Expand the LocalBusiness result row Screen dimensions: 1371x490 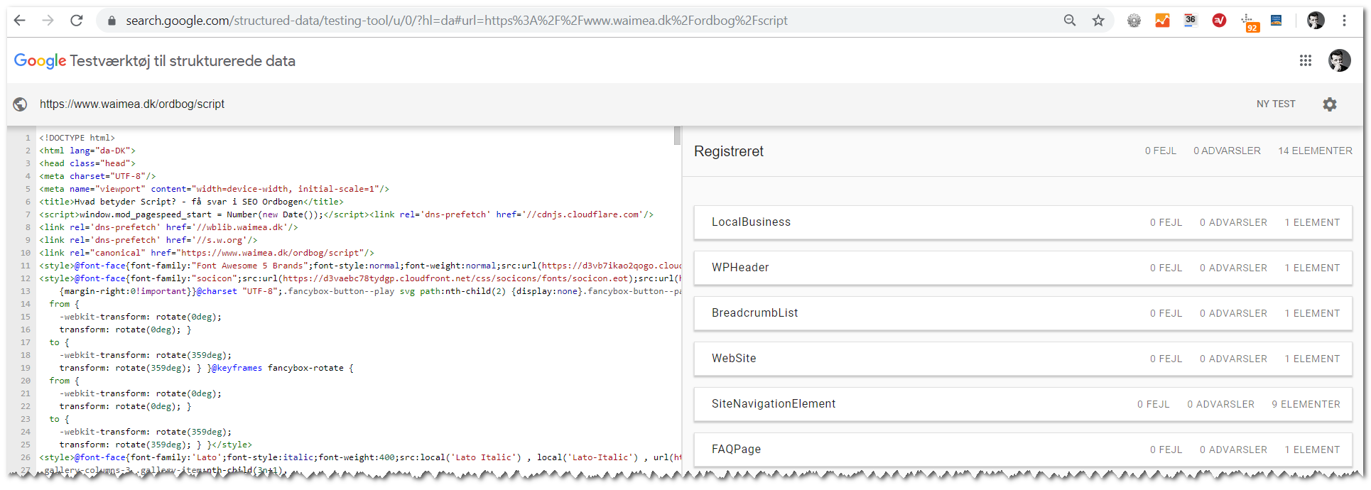(x=1022, y=222)
